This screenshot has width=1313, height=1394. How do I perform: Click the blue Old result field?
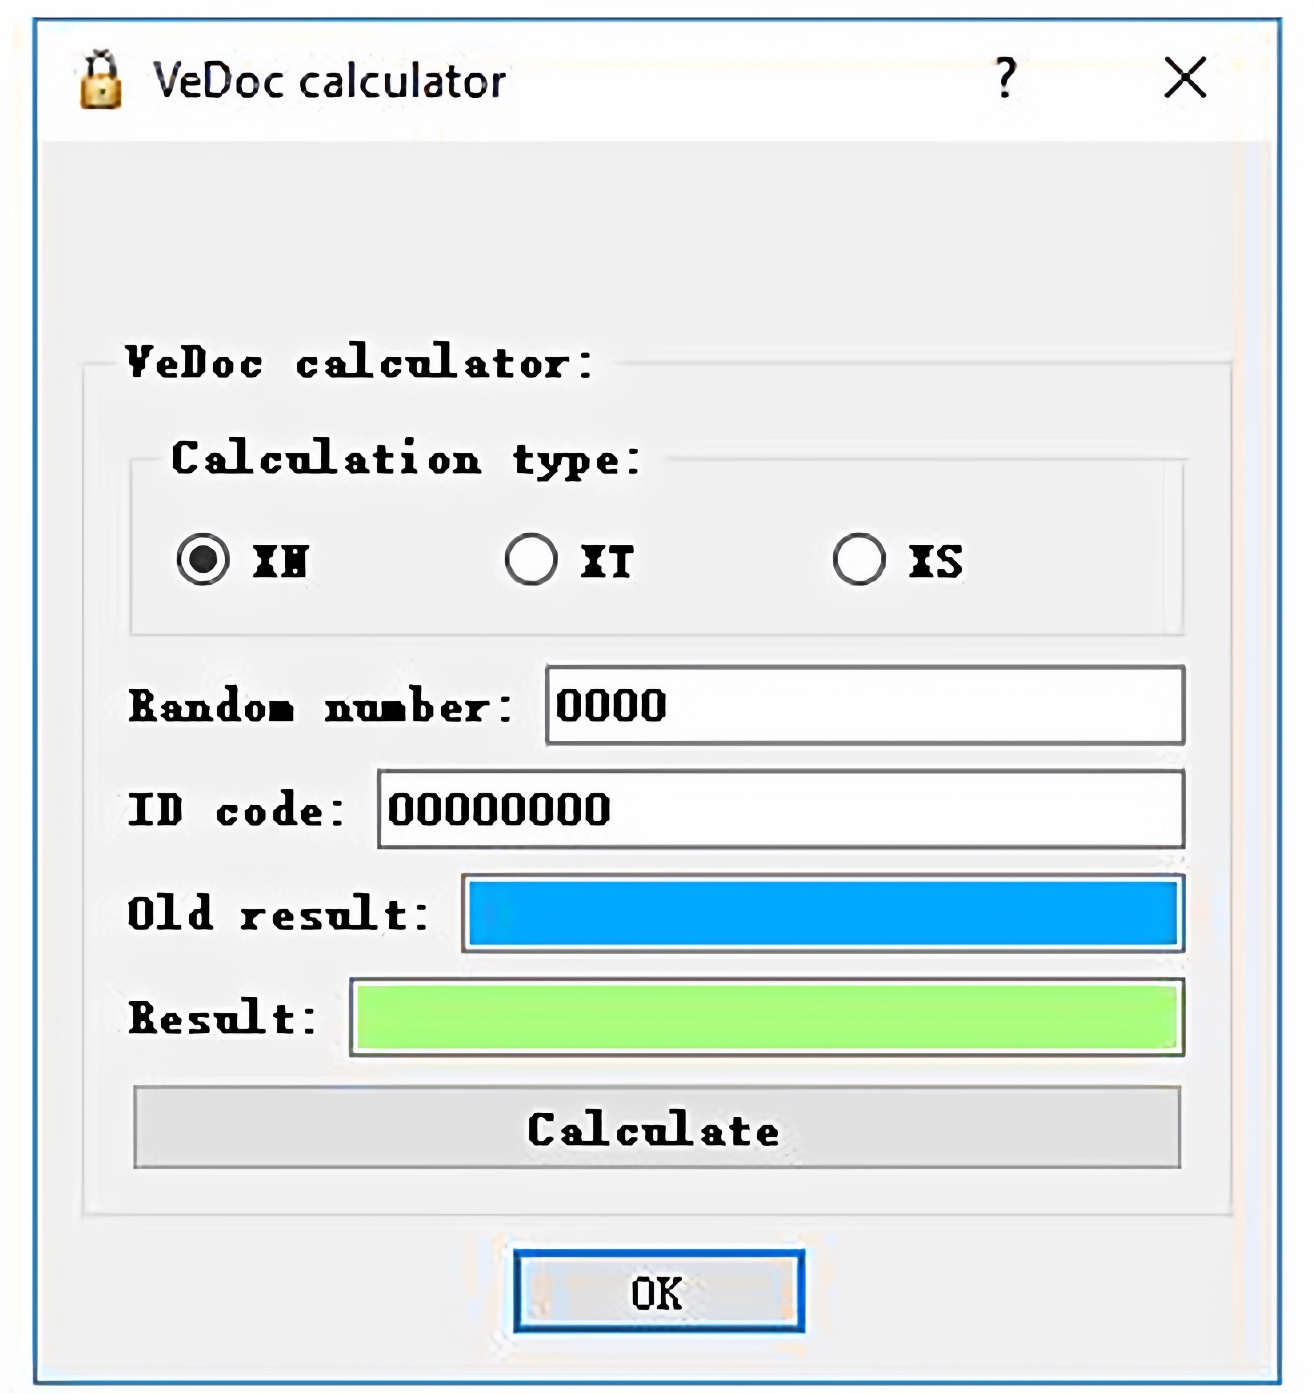(823, 914)
